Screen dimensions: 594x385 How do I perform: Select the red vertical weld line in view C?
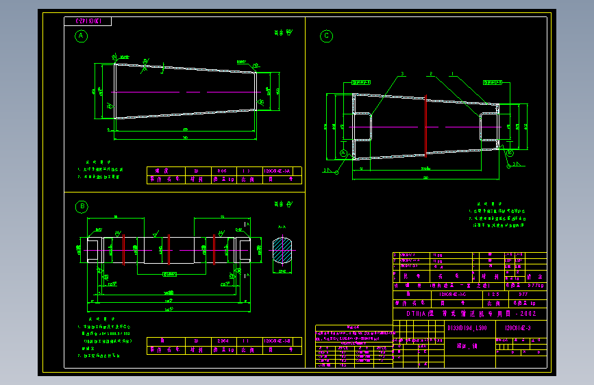point(425,126)
